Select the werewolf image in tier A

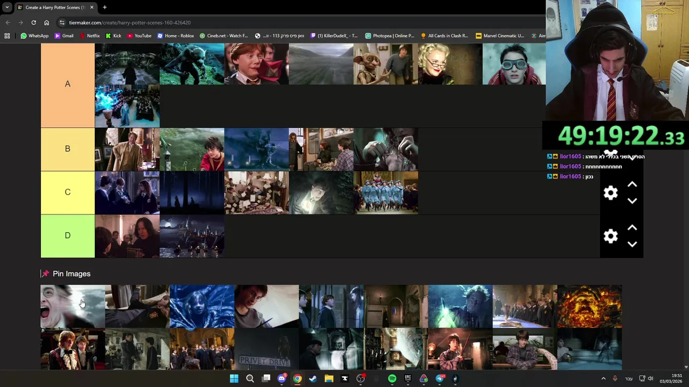tap(192, 64)
